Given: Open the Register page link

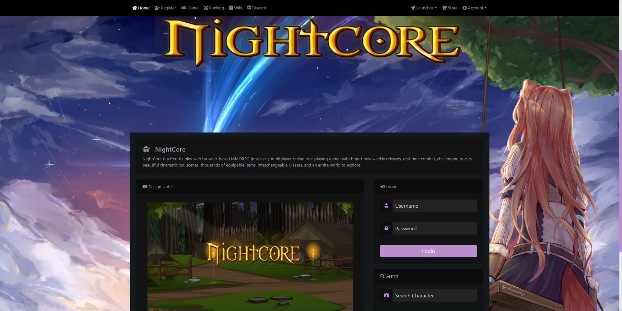Looking at the screenshot, I should (165, 8).
